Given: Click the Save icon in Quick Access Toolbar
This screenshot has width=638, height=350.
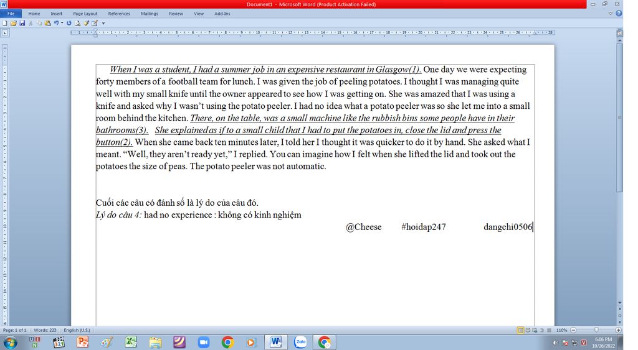Looking at the screenshot, I should point(22,23).
